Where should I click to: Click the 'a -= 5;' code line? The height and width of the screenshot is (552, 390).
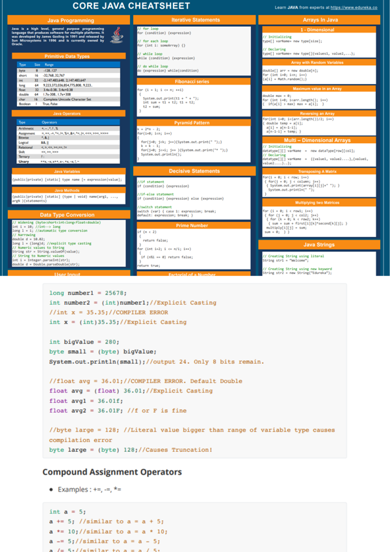point(105,542)
